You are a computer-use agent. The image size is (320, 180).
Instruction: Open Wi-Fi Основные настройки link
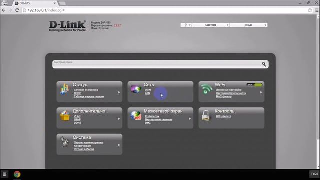click(x=229, y=90)
